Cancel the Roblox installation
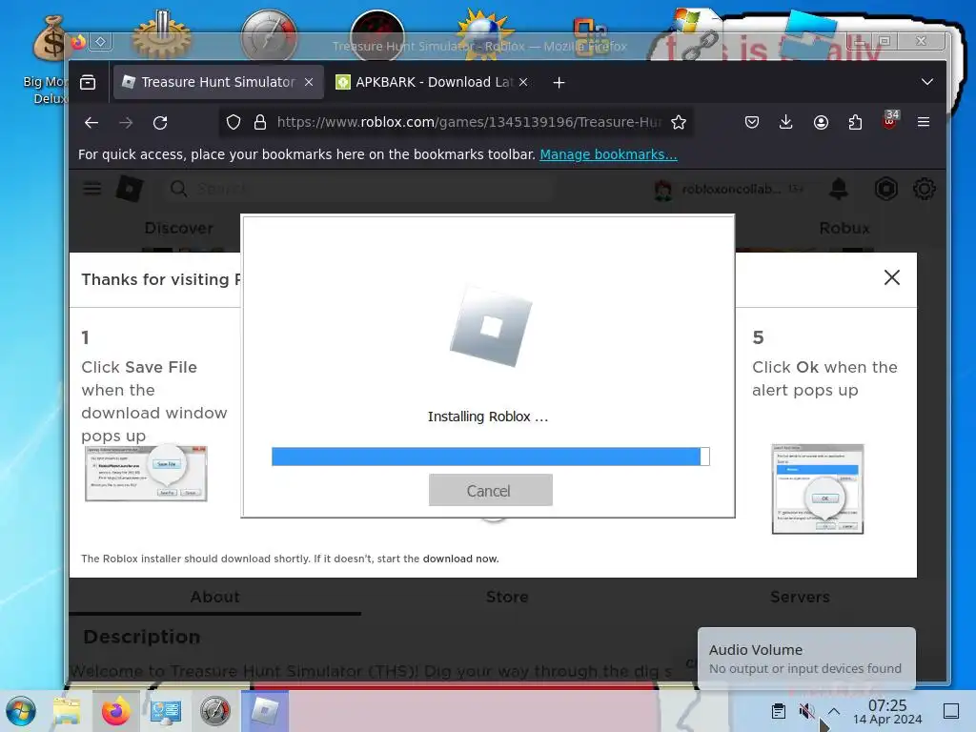This screenshot has width=976, height=732. 491,491
